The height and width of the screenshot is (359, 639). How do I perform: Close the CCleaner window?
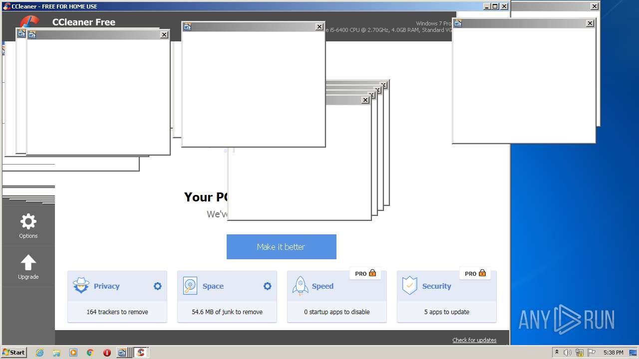tap(504, 6)
